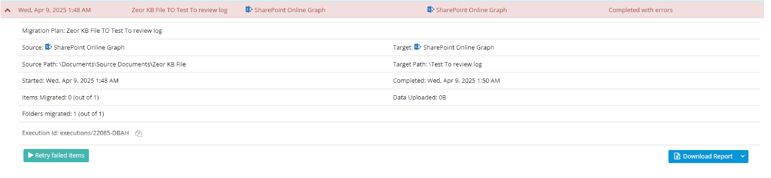Click the Retry failed items button
Screen dimensions: 771x178
click(x=56, y=155)
